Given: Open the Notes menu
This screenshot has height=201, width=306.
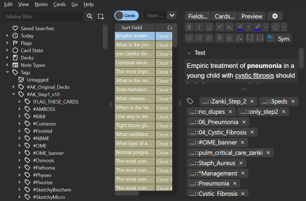Looking at the screenshot, I should pyautogui.click(x=41, y=4).
